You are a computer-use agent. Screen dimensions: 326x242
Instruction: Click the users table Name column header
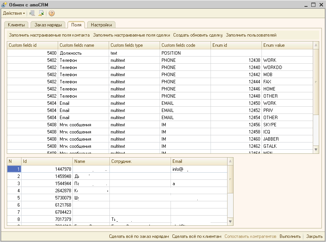[91, 161]
